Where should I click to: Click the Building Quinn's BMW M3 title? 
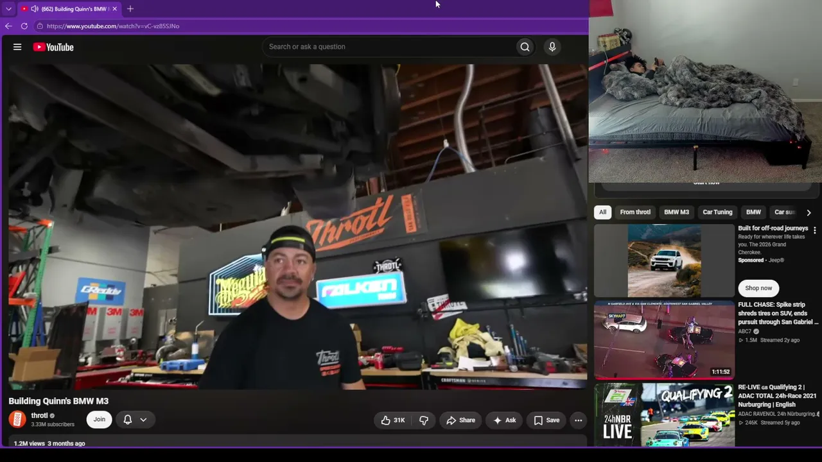click(58, 401)
